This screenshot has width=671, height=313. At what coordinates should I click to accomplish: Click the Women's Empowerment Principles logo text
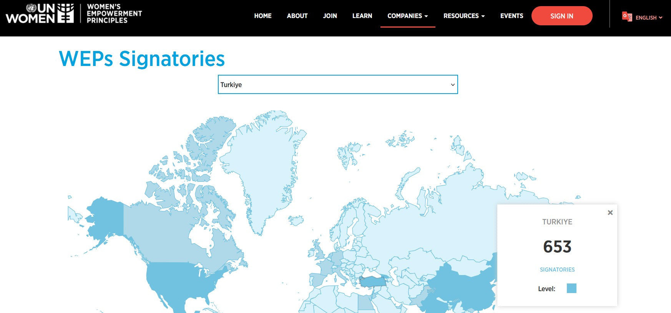point(114,13)
